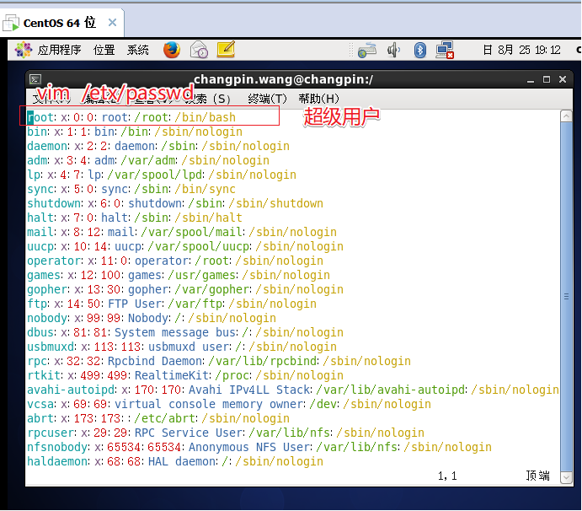Click the sync:x:5:0 line
This screenshot has width=582, height=511.
(x=131, y=189)
